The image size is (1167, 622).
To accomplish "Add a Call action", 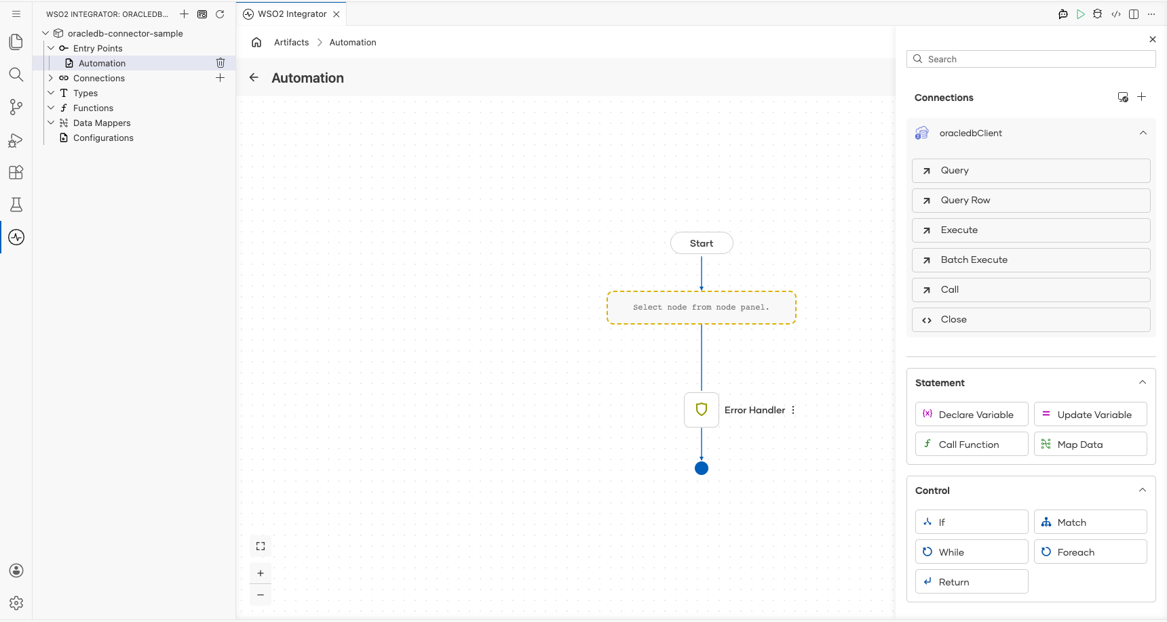I will pos(1031,290).
